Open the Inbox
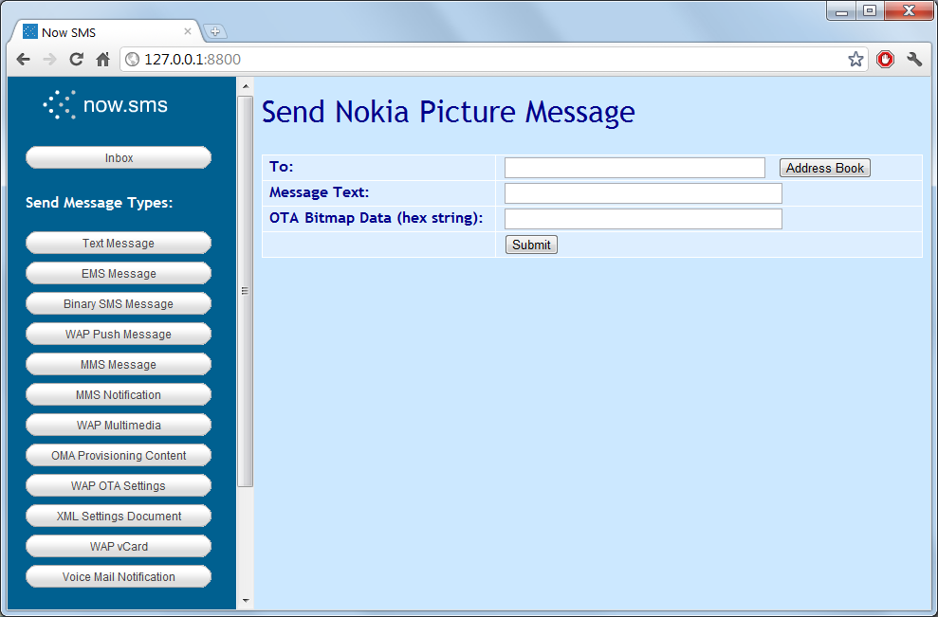938x617 pixels. pyautogui.click(x=119, y=158)
